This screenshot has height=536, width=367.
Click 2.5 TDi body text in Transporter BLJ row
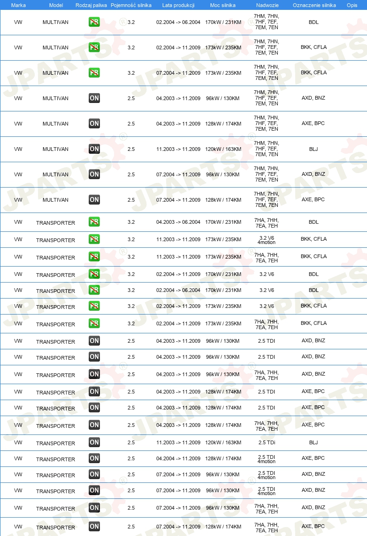click(x=267, y=442)
